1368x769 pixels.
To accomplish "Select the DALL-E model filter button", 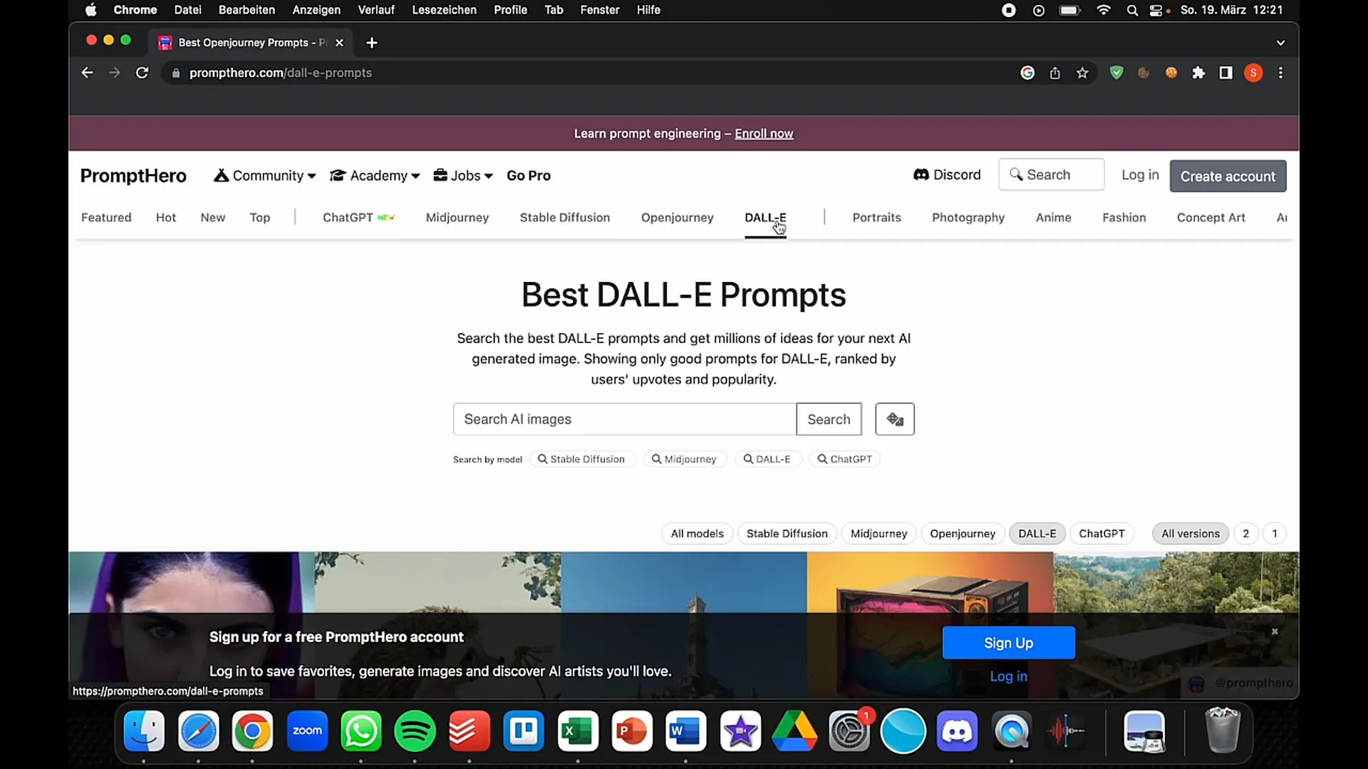I will click(x=1037, y=533).
